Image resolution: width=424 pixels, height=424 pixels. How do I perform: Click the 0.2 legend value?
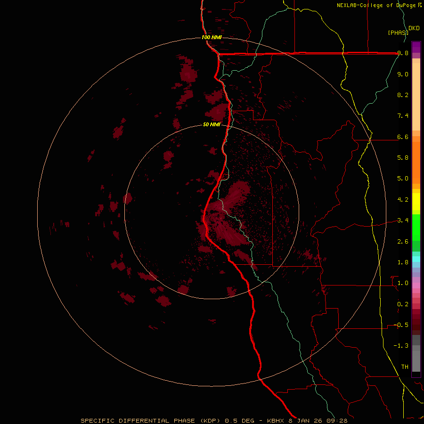pos(403,304)
